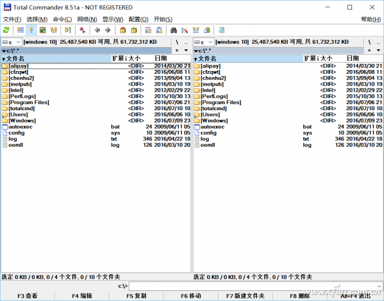The height and width of the screenshot is (301, 384).
Task: Click the Multi-rename tool icon
Action: click(184, 30)
